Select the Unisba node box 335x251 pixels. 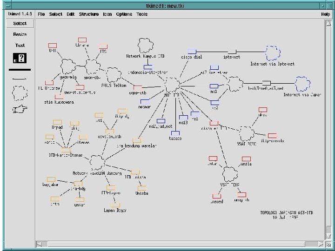tap(142, 188)
